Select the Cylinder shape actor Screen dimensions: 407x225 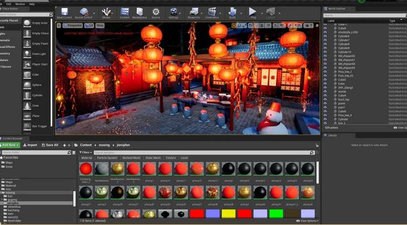(x=27, y=96)
